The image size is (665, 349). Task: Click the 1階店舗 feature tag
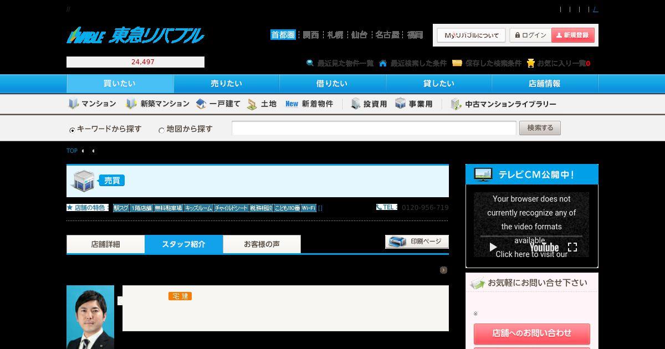(141, 208)
